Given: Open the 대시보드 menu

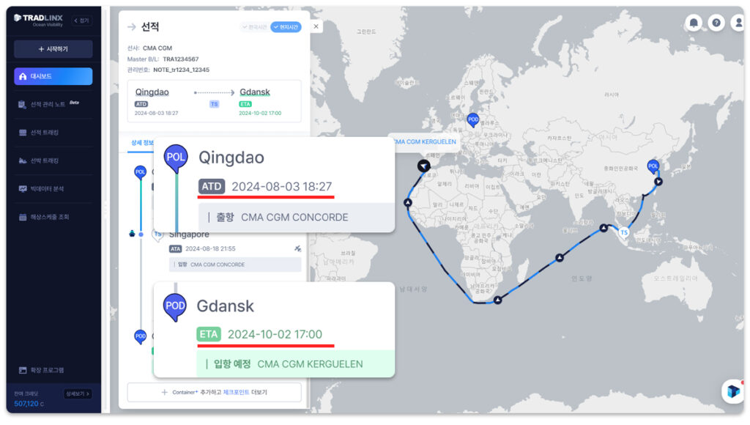Looking at the screenshot, I should [x=53, y=76].
